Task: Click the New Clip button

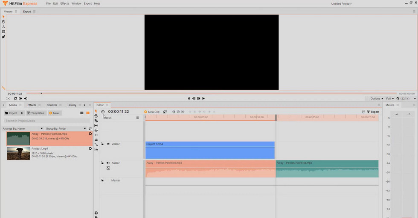Action: coord(152,112)
